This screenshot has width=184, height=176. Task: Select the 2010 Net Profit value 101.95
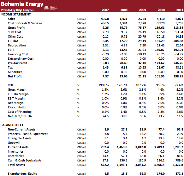160,76
